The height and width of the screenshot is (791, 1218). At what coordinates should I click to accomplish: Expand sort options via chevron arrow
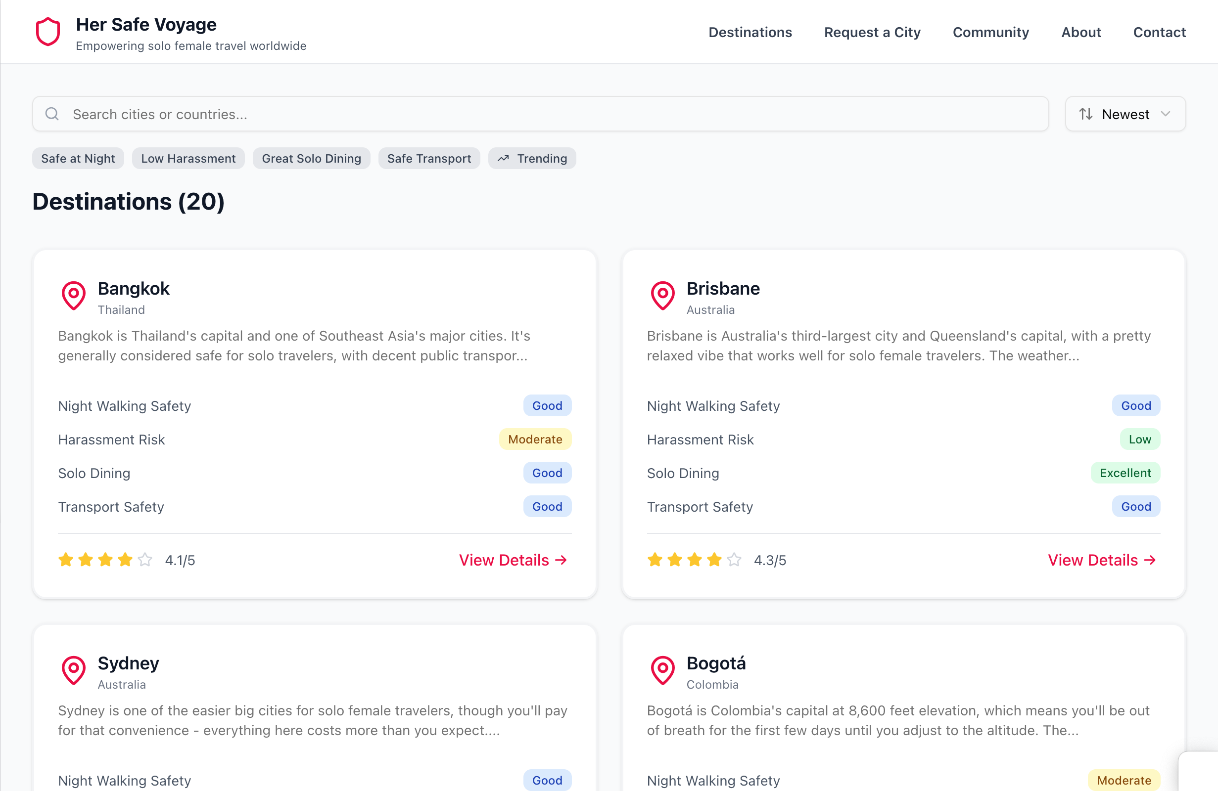(x=1165, y=114)
